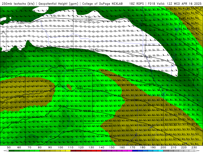Click the 'College of DuPage NEXLAB' text
The height and width of the screenshot is (152, 203).
tap(102, 4)
